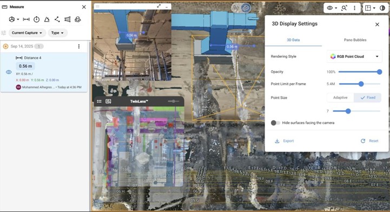Click the visibility eye icon in top toolbar
Image resolution: width=390 pixels, height=212 pixels.
[x=330, y=8]
